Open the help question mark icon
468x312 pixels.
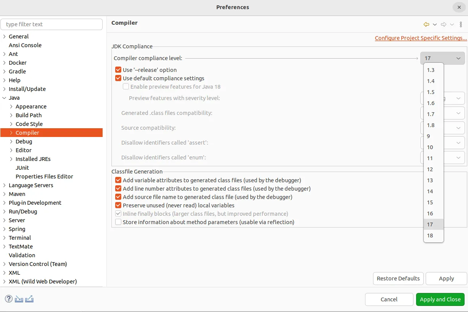(x=9, y=299)
